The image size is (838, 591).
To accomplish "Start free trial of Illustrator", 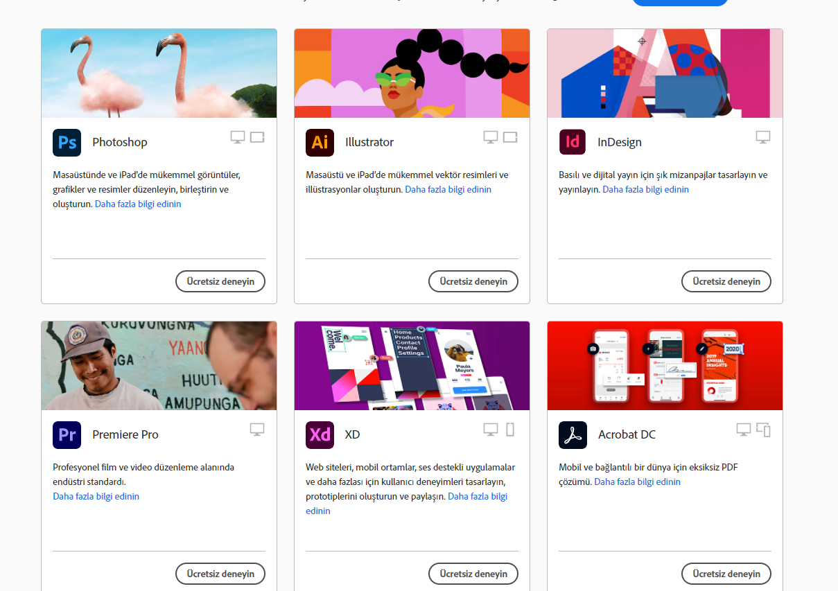I will 473,281.
